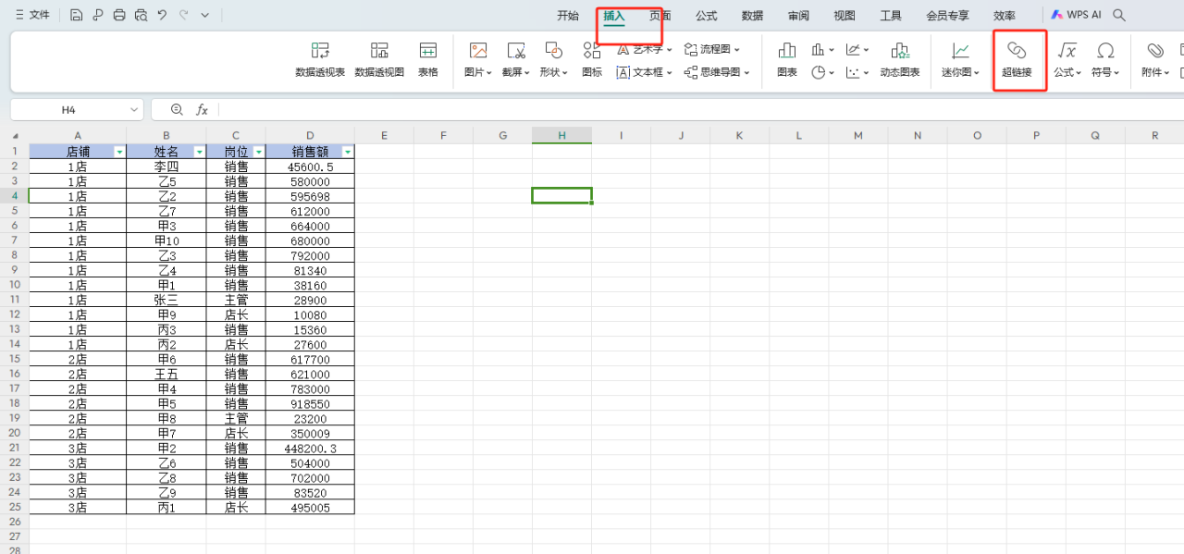Select cell with value 918550
Screen dimensions: 1184x554
pos(310,403)
